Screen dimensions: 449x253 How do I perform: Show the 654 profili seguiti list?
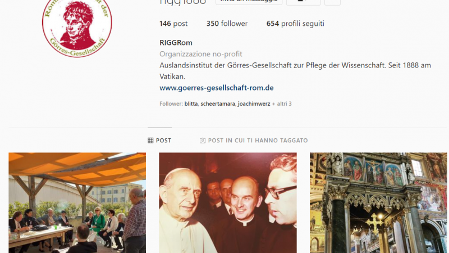point(295,24)
